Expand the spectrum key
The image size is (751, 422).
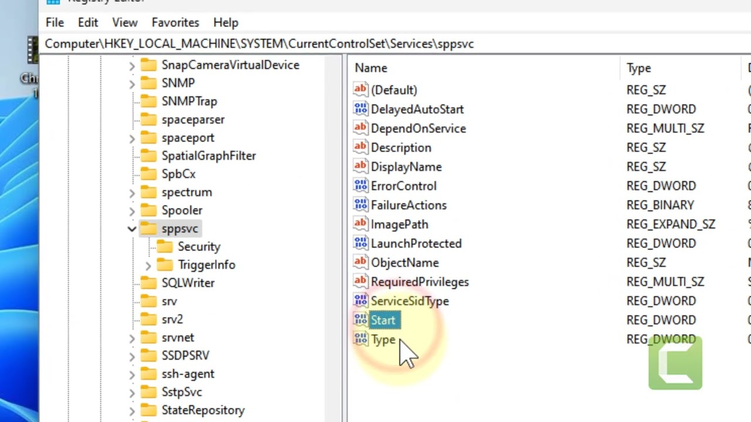[132, 192]
